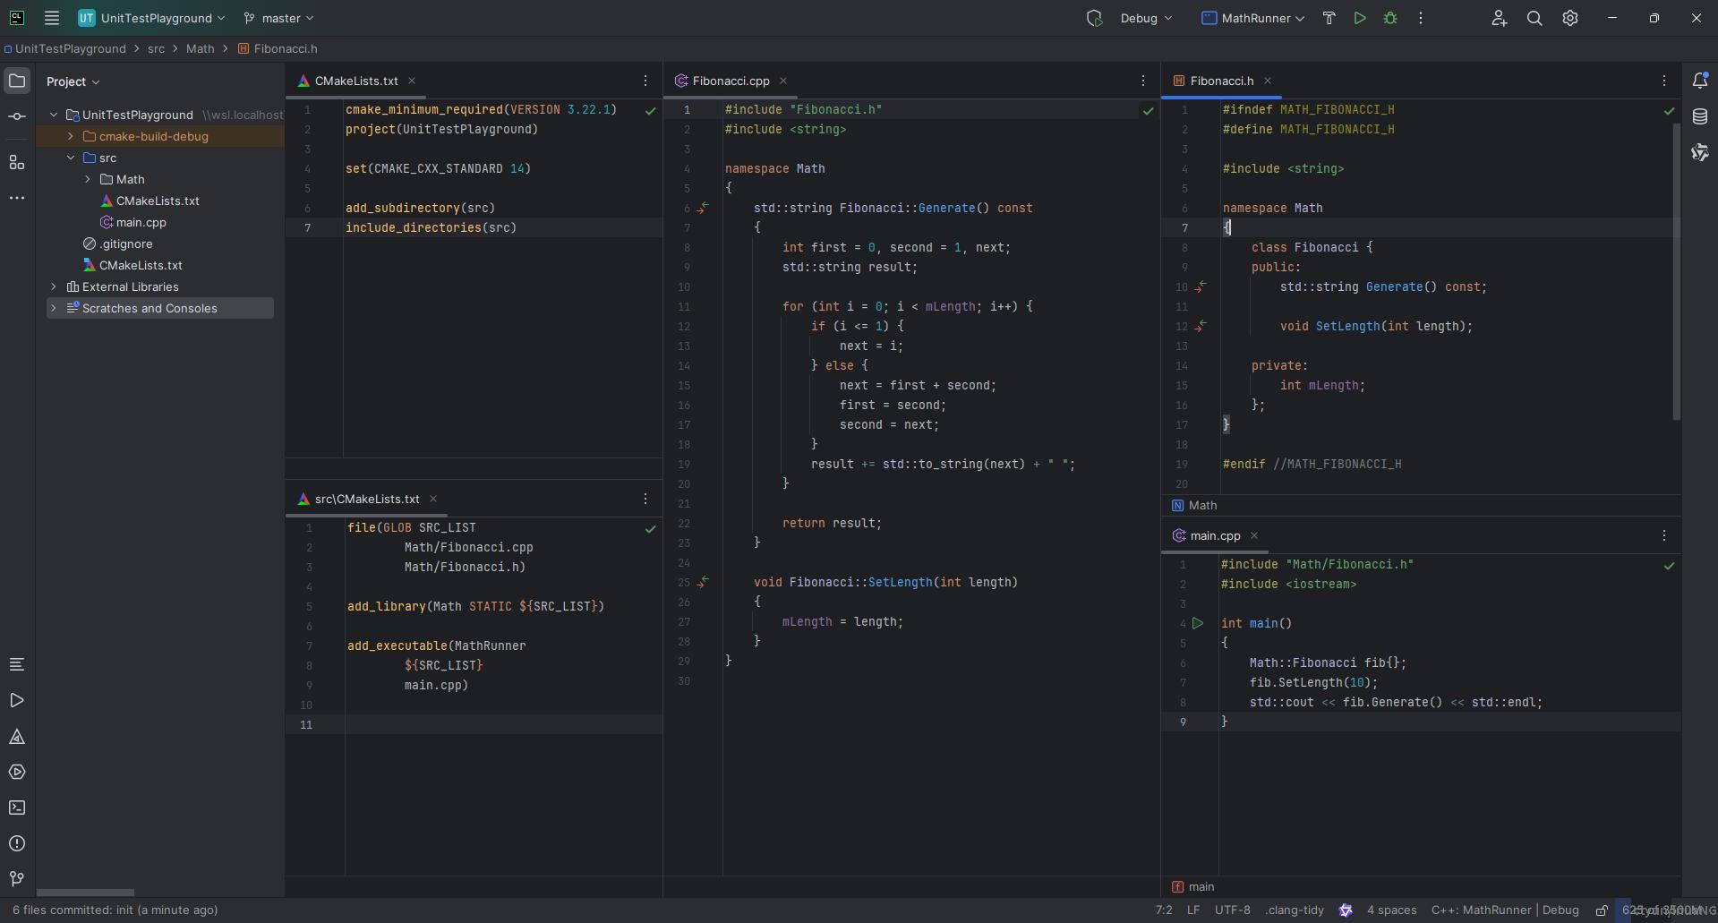Close the main.cpp tab
The width and height of the screenshot is (1718, 923).
1254,535
